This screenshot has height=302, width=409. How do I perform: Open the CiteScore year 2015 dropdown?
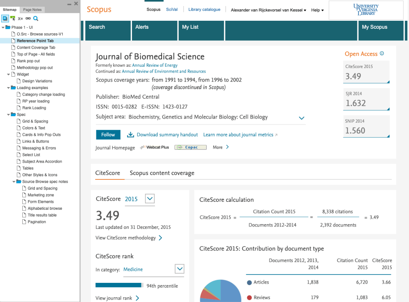150,199
